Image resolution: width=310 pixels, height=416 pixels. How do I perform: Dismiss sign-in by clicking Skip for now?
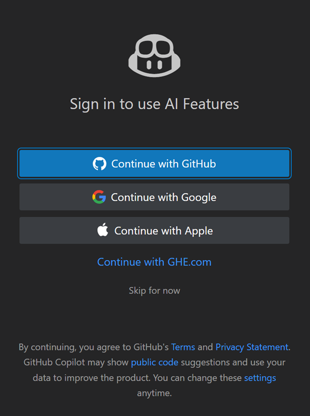click(x=154, y=290)
